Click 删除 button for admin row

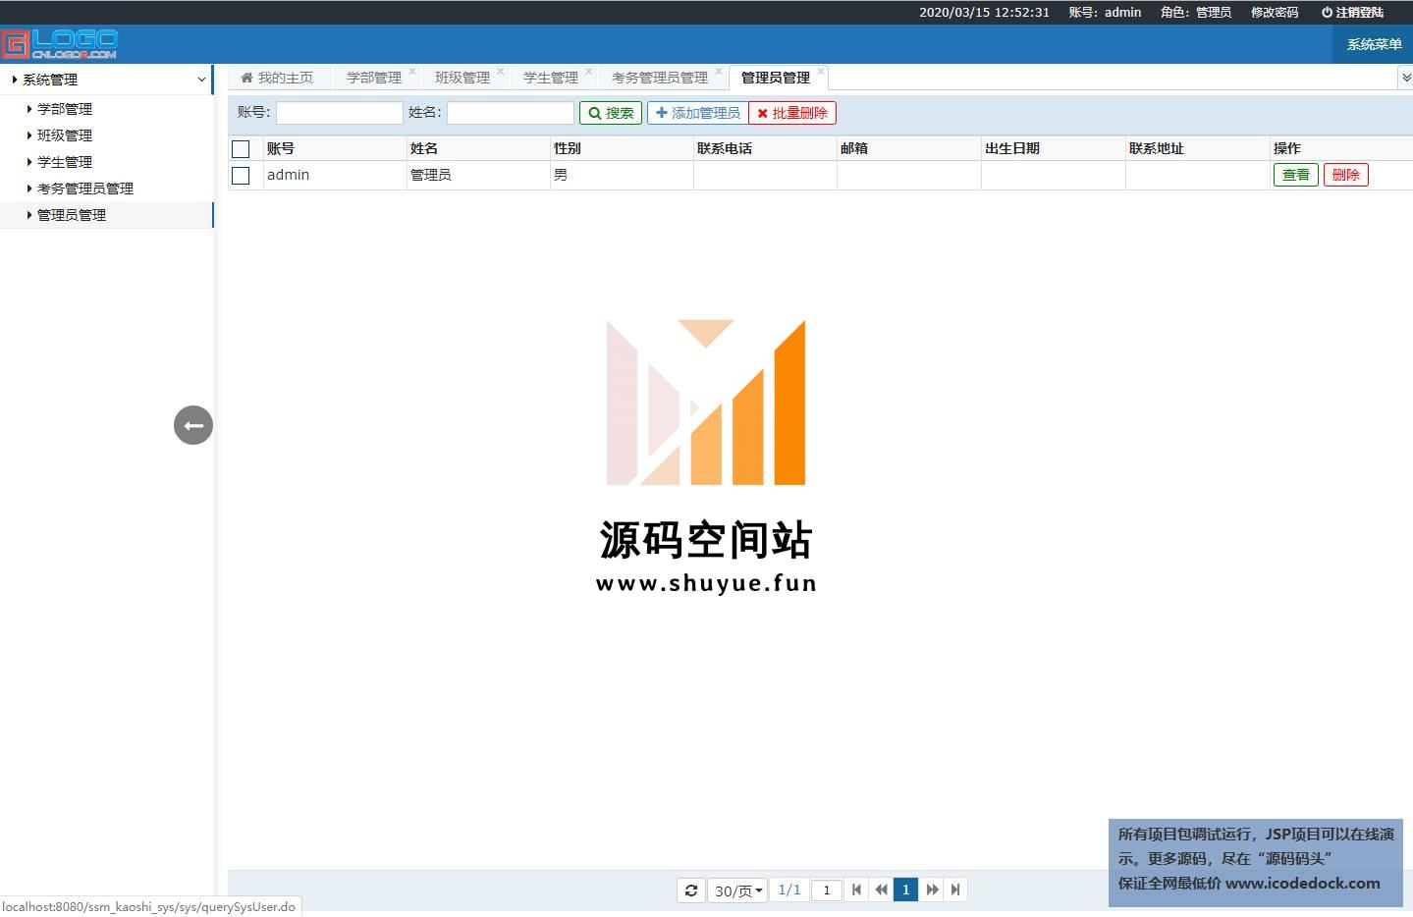[x=1345, y=175]
